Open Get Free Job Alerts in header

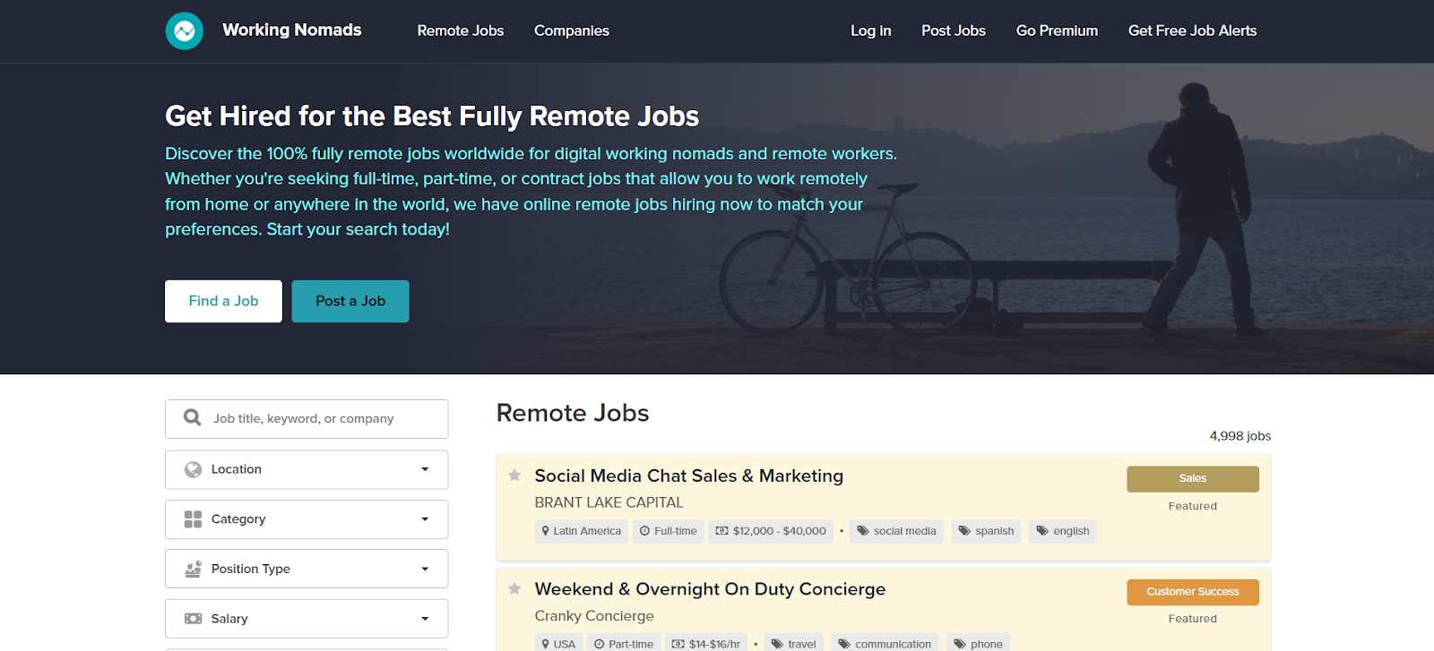(x=1192, y=30)
